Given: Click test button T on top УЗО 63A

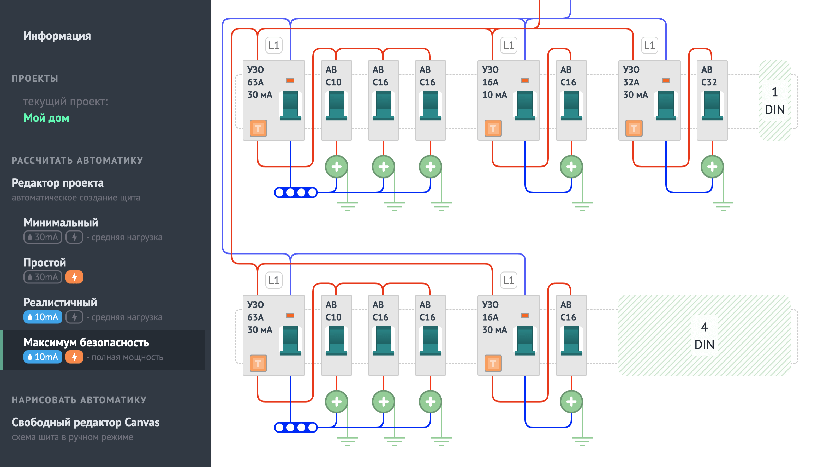Looking at the screenshot, I should click(x=258, y=128).
